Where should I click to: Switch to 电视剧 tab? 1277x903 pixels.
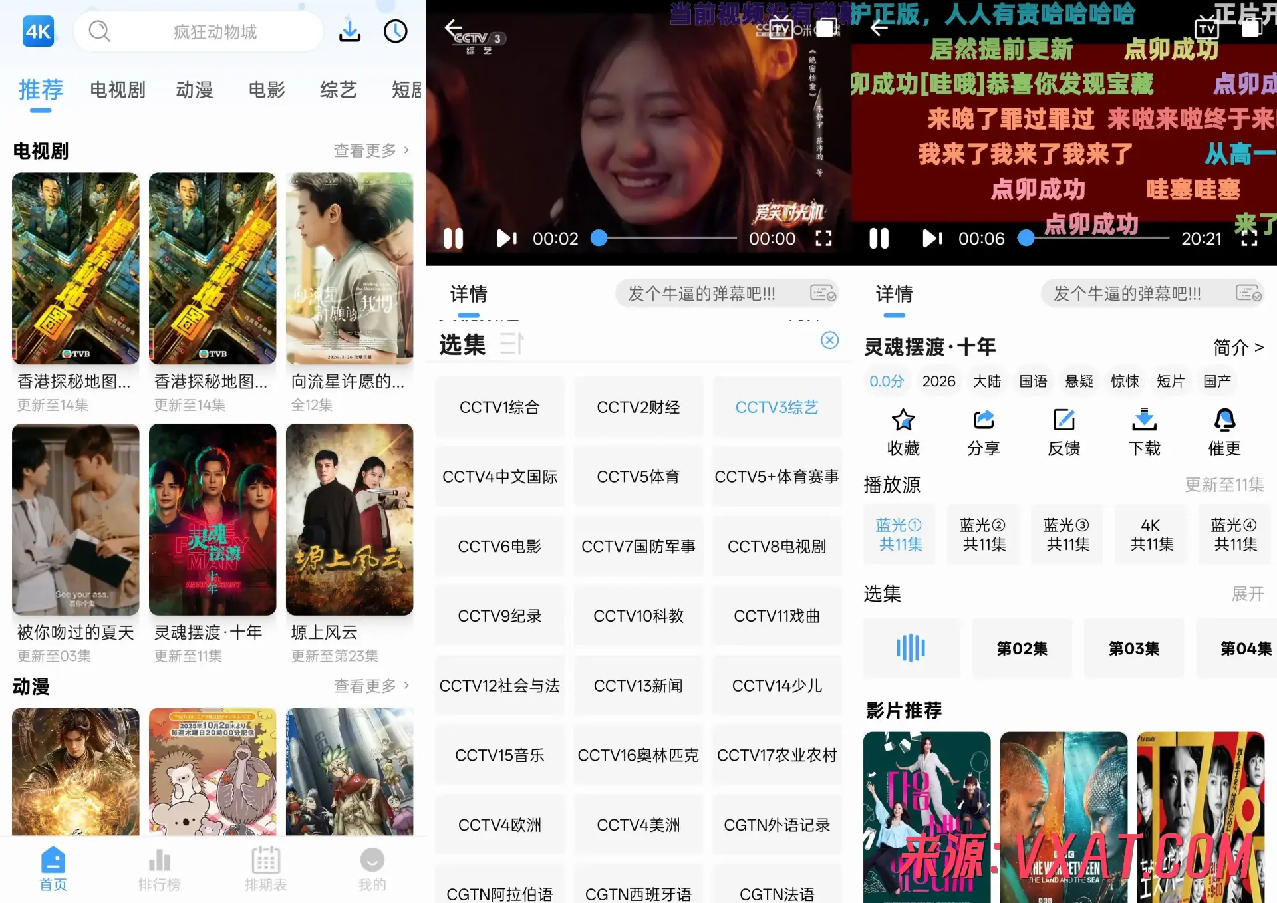pyautogui.click(x=118, y=90)
